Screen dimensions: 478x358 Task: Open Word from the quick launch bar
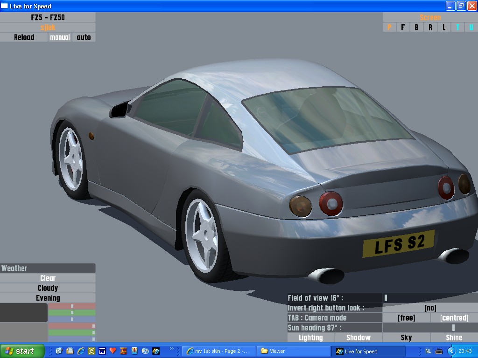click(x=102, y=351)
